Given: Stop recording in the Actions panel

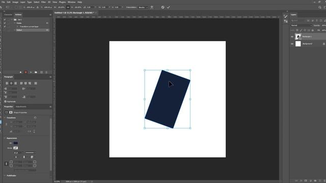Looking at the screenshot, I should coord(20,72).
